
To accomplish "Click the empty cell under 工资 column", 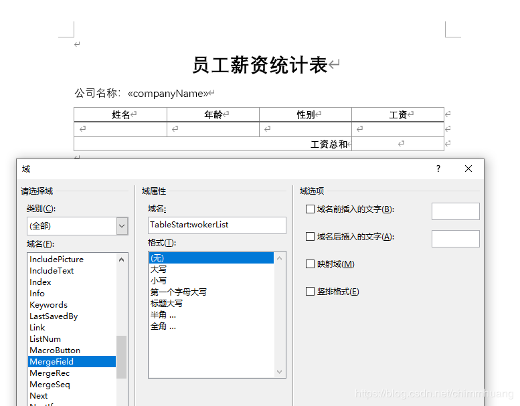I will click(398, 129).
